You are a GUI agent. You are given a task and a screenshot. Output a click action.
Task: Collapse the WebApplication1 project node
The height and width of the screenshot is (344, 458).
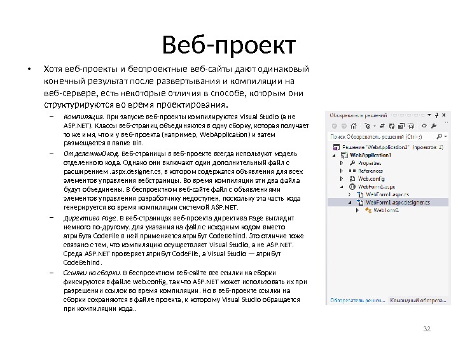click(x=334, y=155)
